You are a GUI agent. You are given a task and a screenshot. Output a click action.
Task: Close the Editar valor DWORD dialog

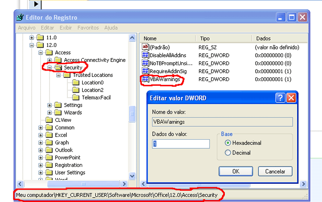click(291, 98)
